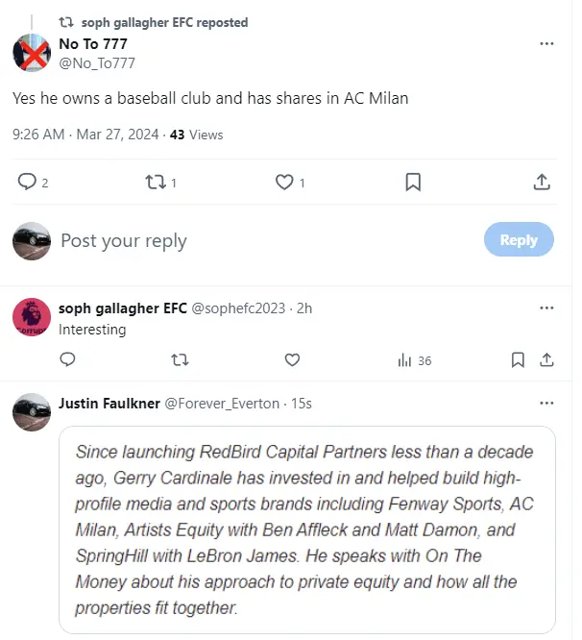The image size is (582, 640).
Task: View analytics for soph gallagher's comment
Action: point(414,360)
